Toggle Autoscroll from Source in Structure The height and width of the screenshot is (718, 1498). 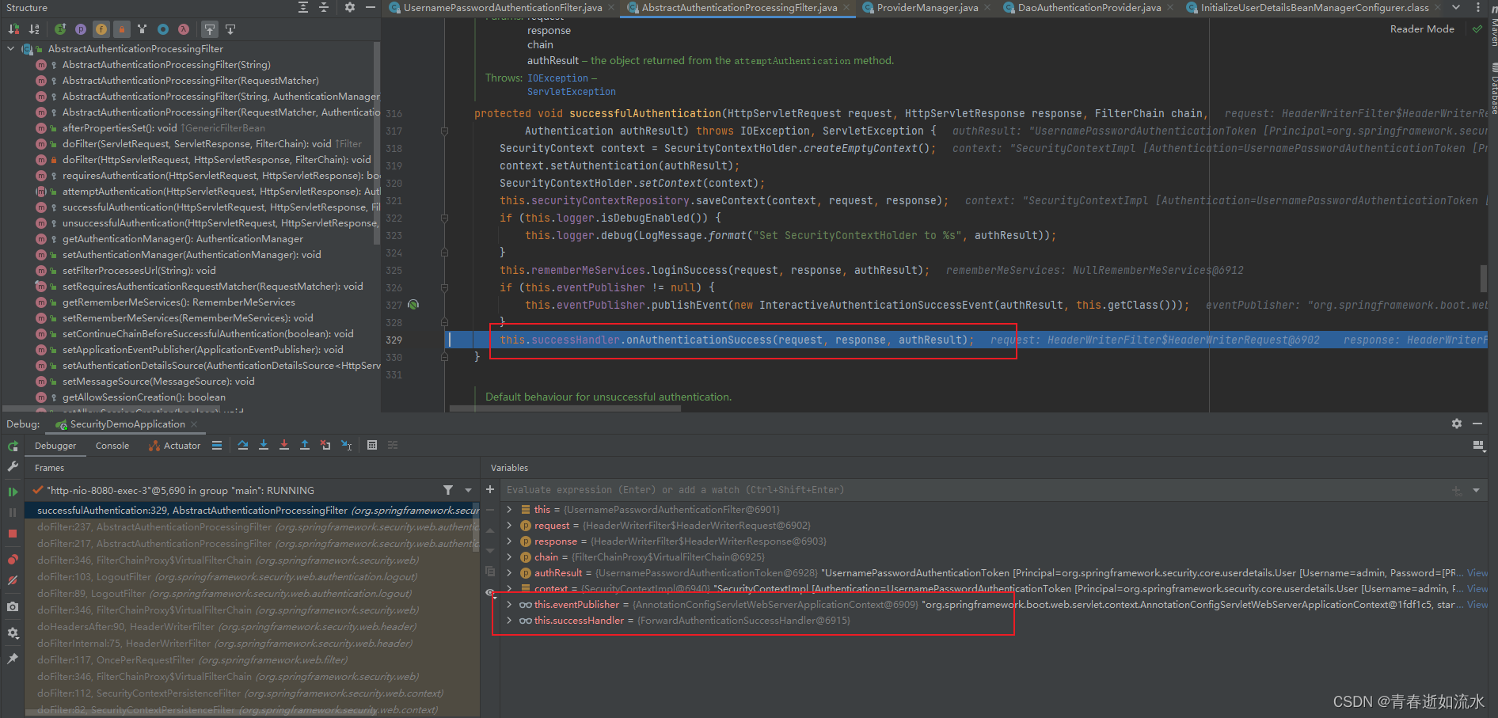(x=230, y=29)
